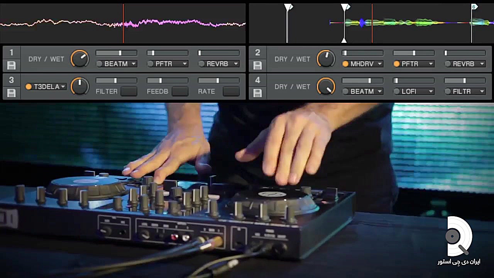Click the slider above BEATM in FX unit 1
The image size is (494, 278).
116,53
